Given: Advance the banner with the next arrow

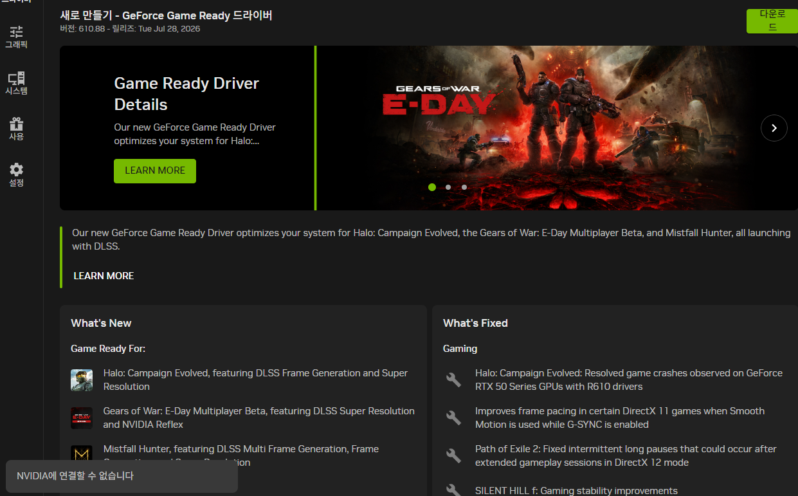Looking at the screenshot, I should (x=774, y=128).
